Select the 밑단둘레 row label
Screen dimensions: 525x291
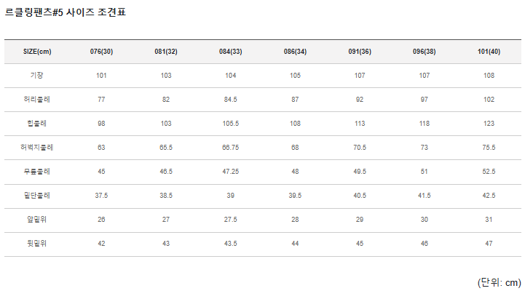click(37, 196)
